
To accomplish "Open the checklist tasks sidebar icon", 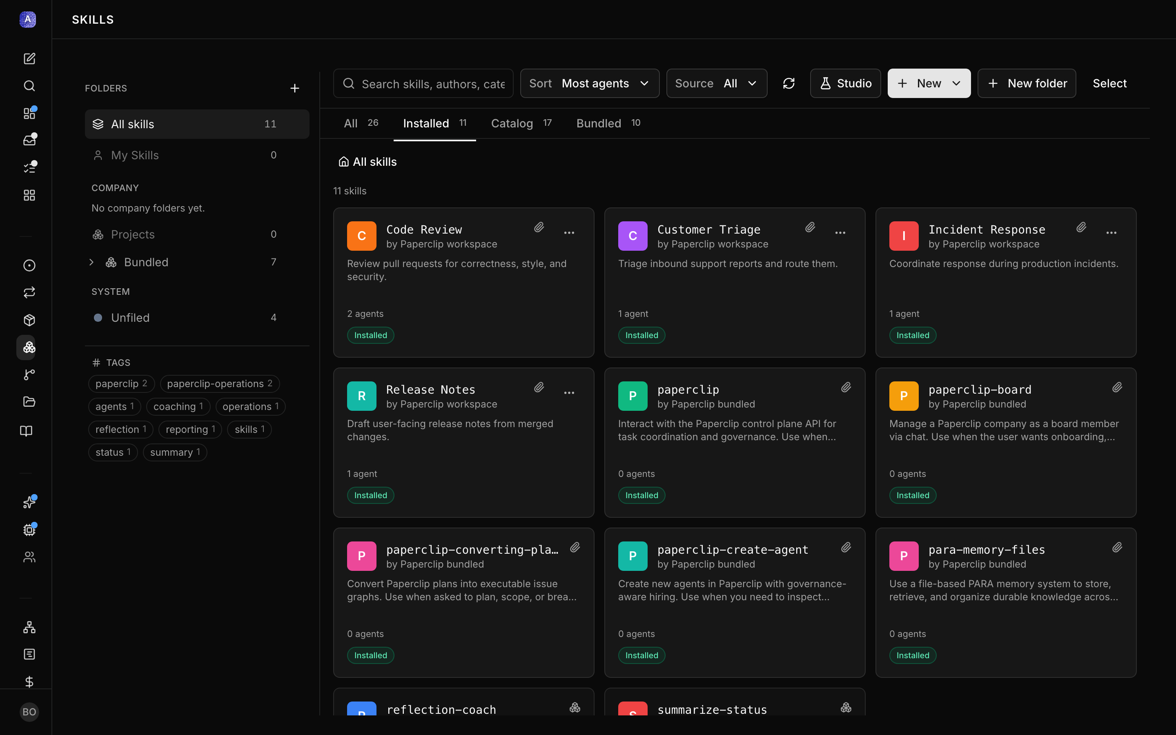I will pyautogui.click(x=29, y=168).
